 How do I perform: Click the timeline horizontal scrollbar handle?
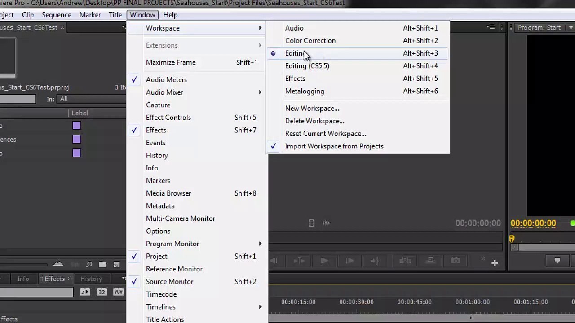[472, 319]
